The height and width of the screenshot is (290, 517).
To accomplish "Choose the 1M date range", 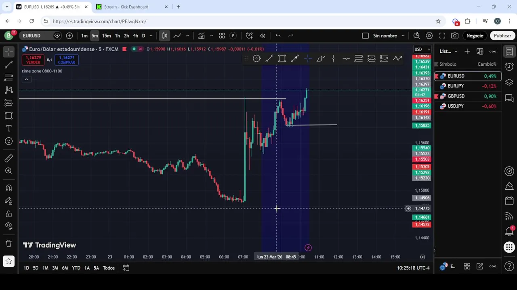I will tap(45, 268).
